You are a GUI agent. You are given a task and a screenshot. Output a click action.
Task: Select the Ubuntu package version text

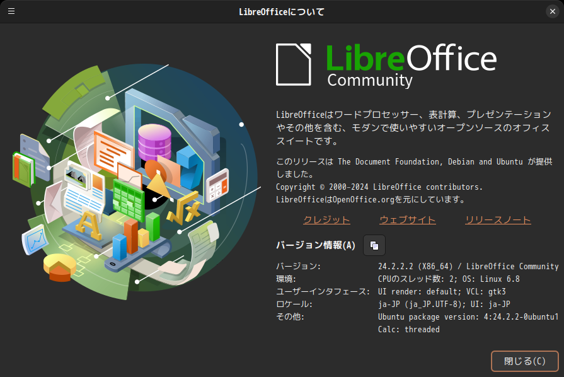468,317
